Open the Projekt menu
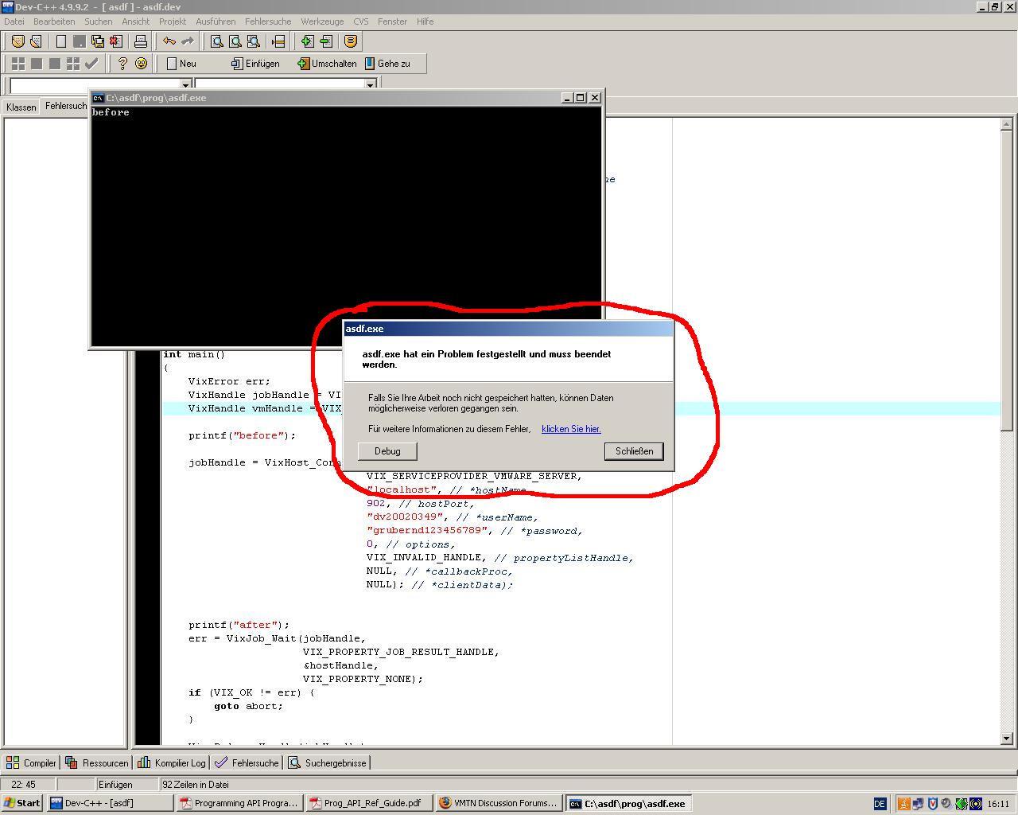1018x815 pixels. click(x=172, y=21)
